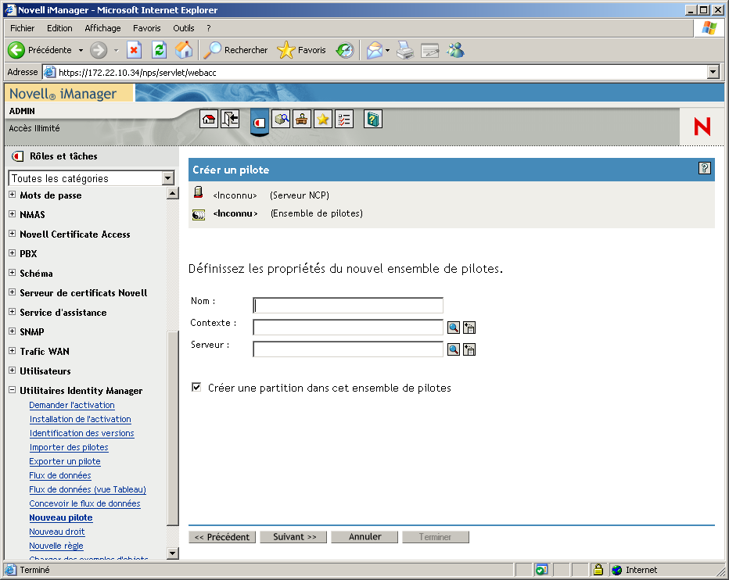Open iManager Favorites with star icon
This screenshot has width=729, height=580.
pos(322,119)
